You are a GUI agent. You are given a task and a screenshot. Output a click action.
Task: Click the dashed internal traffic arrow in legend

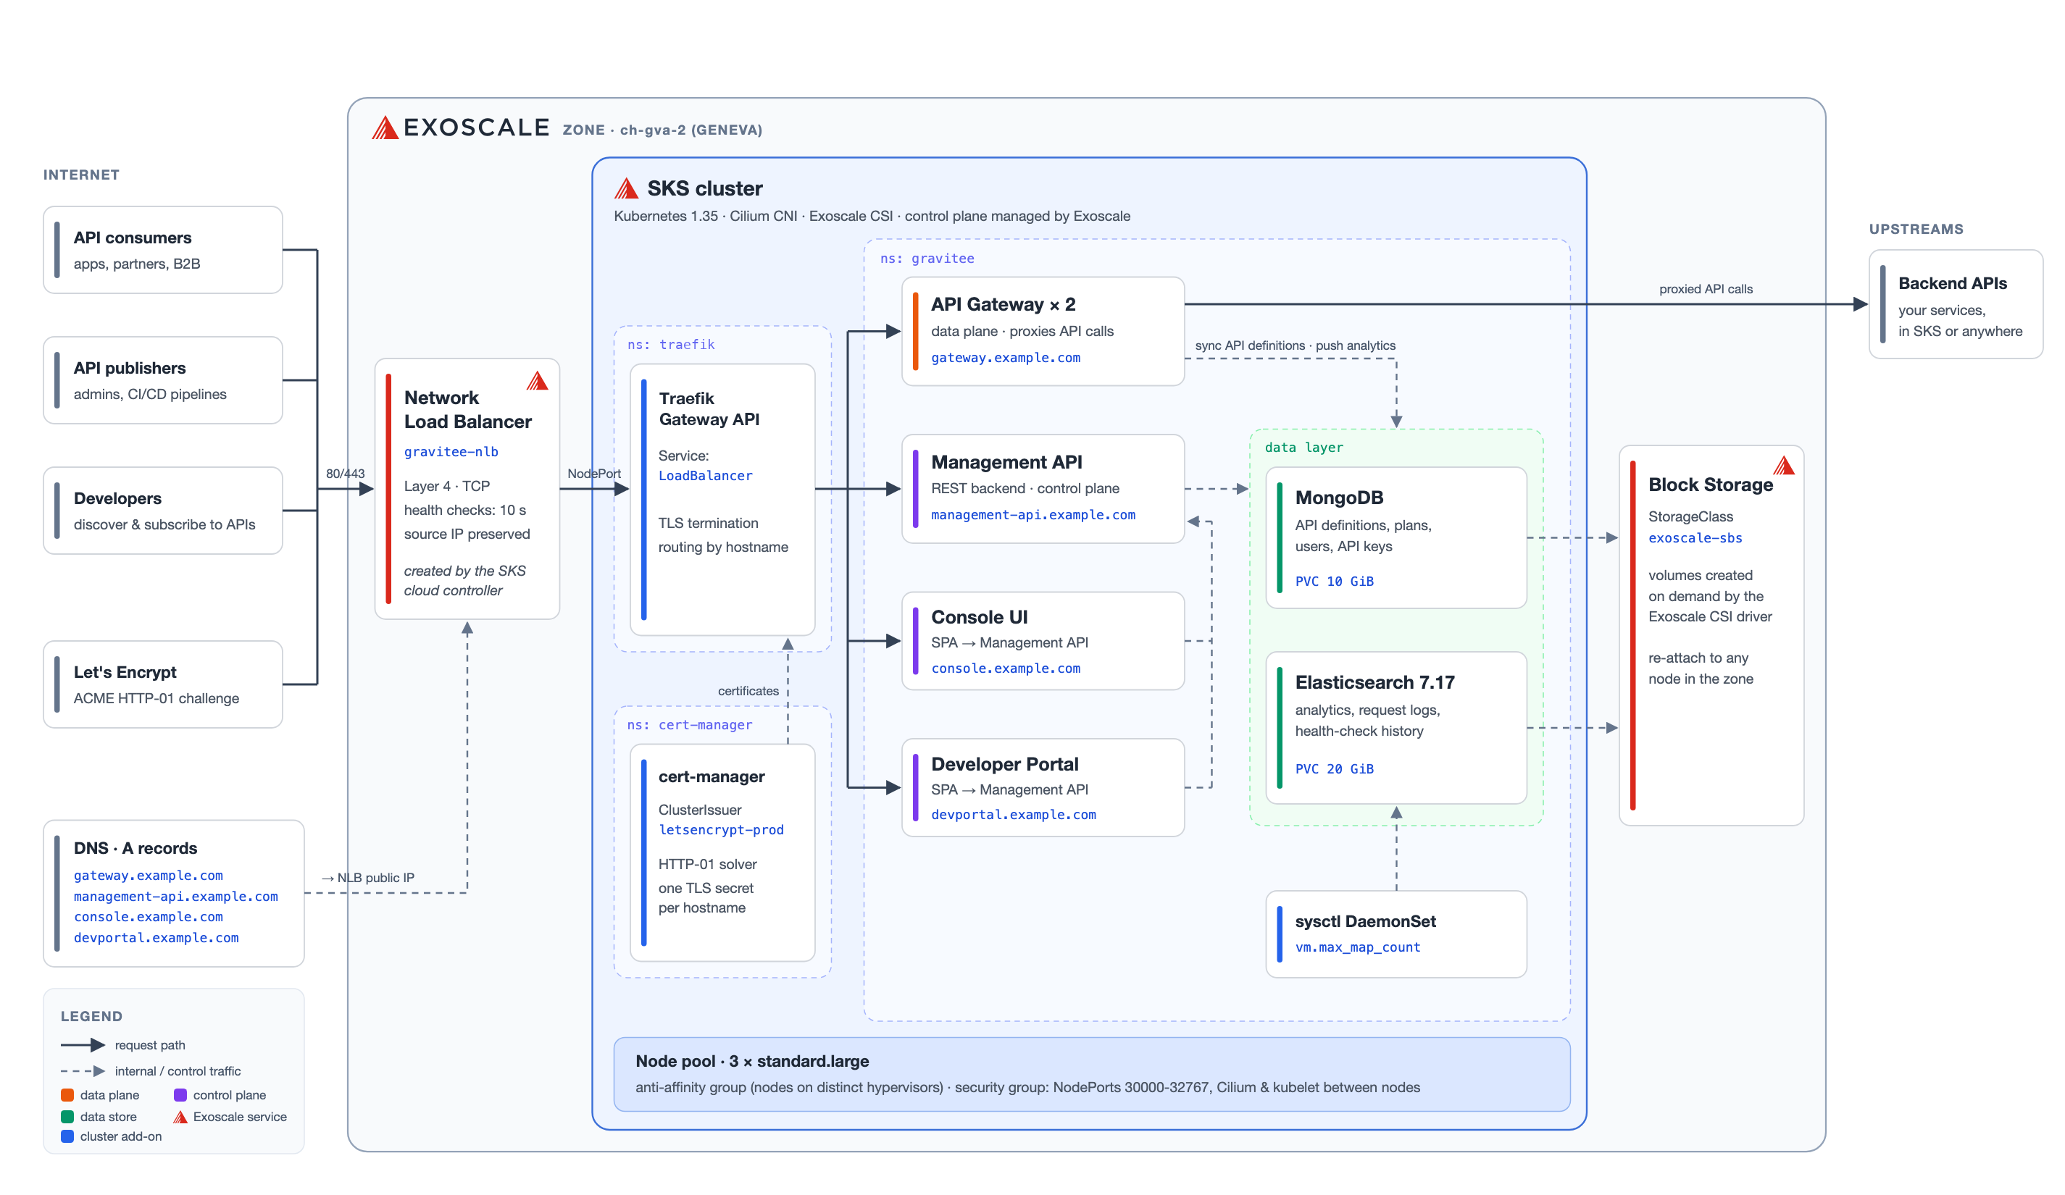click(83, 1071)
